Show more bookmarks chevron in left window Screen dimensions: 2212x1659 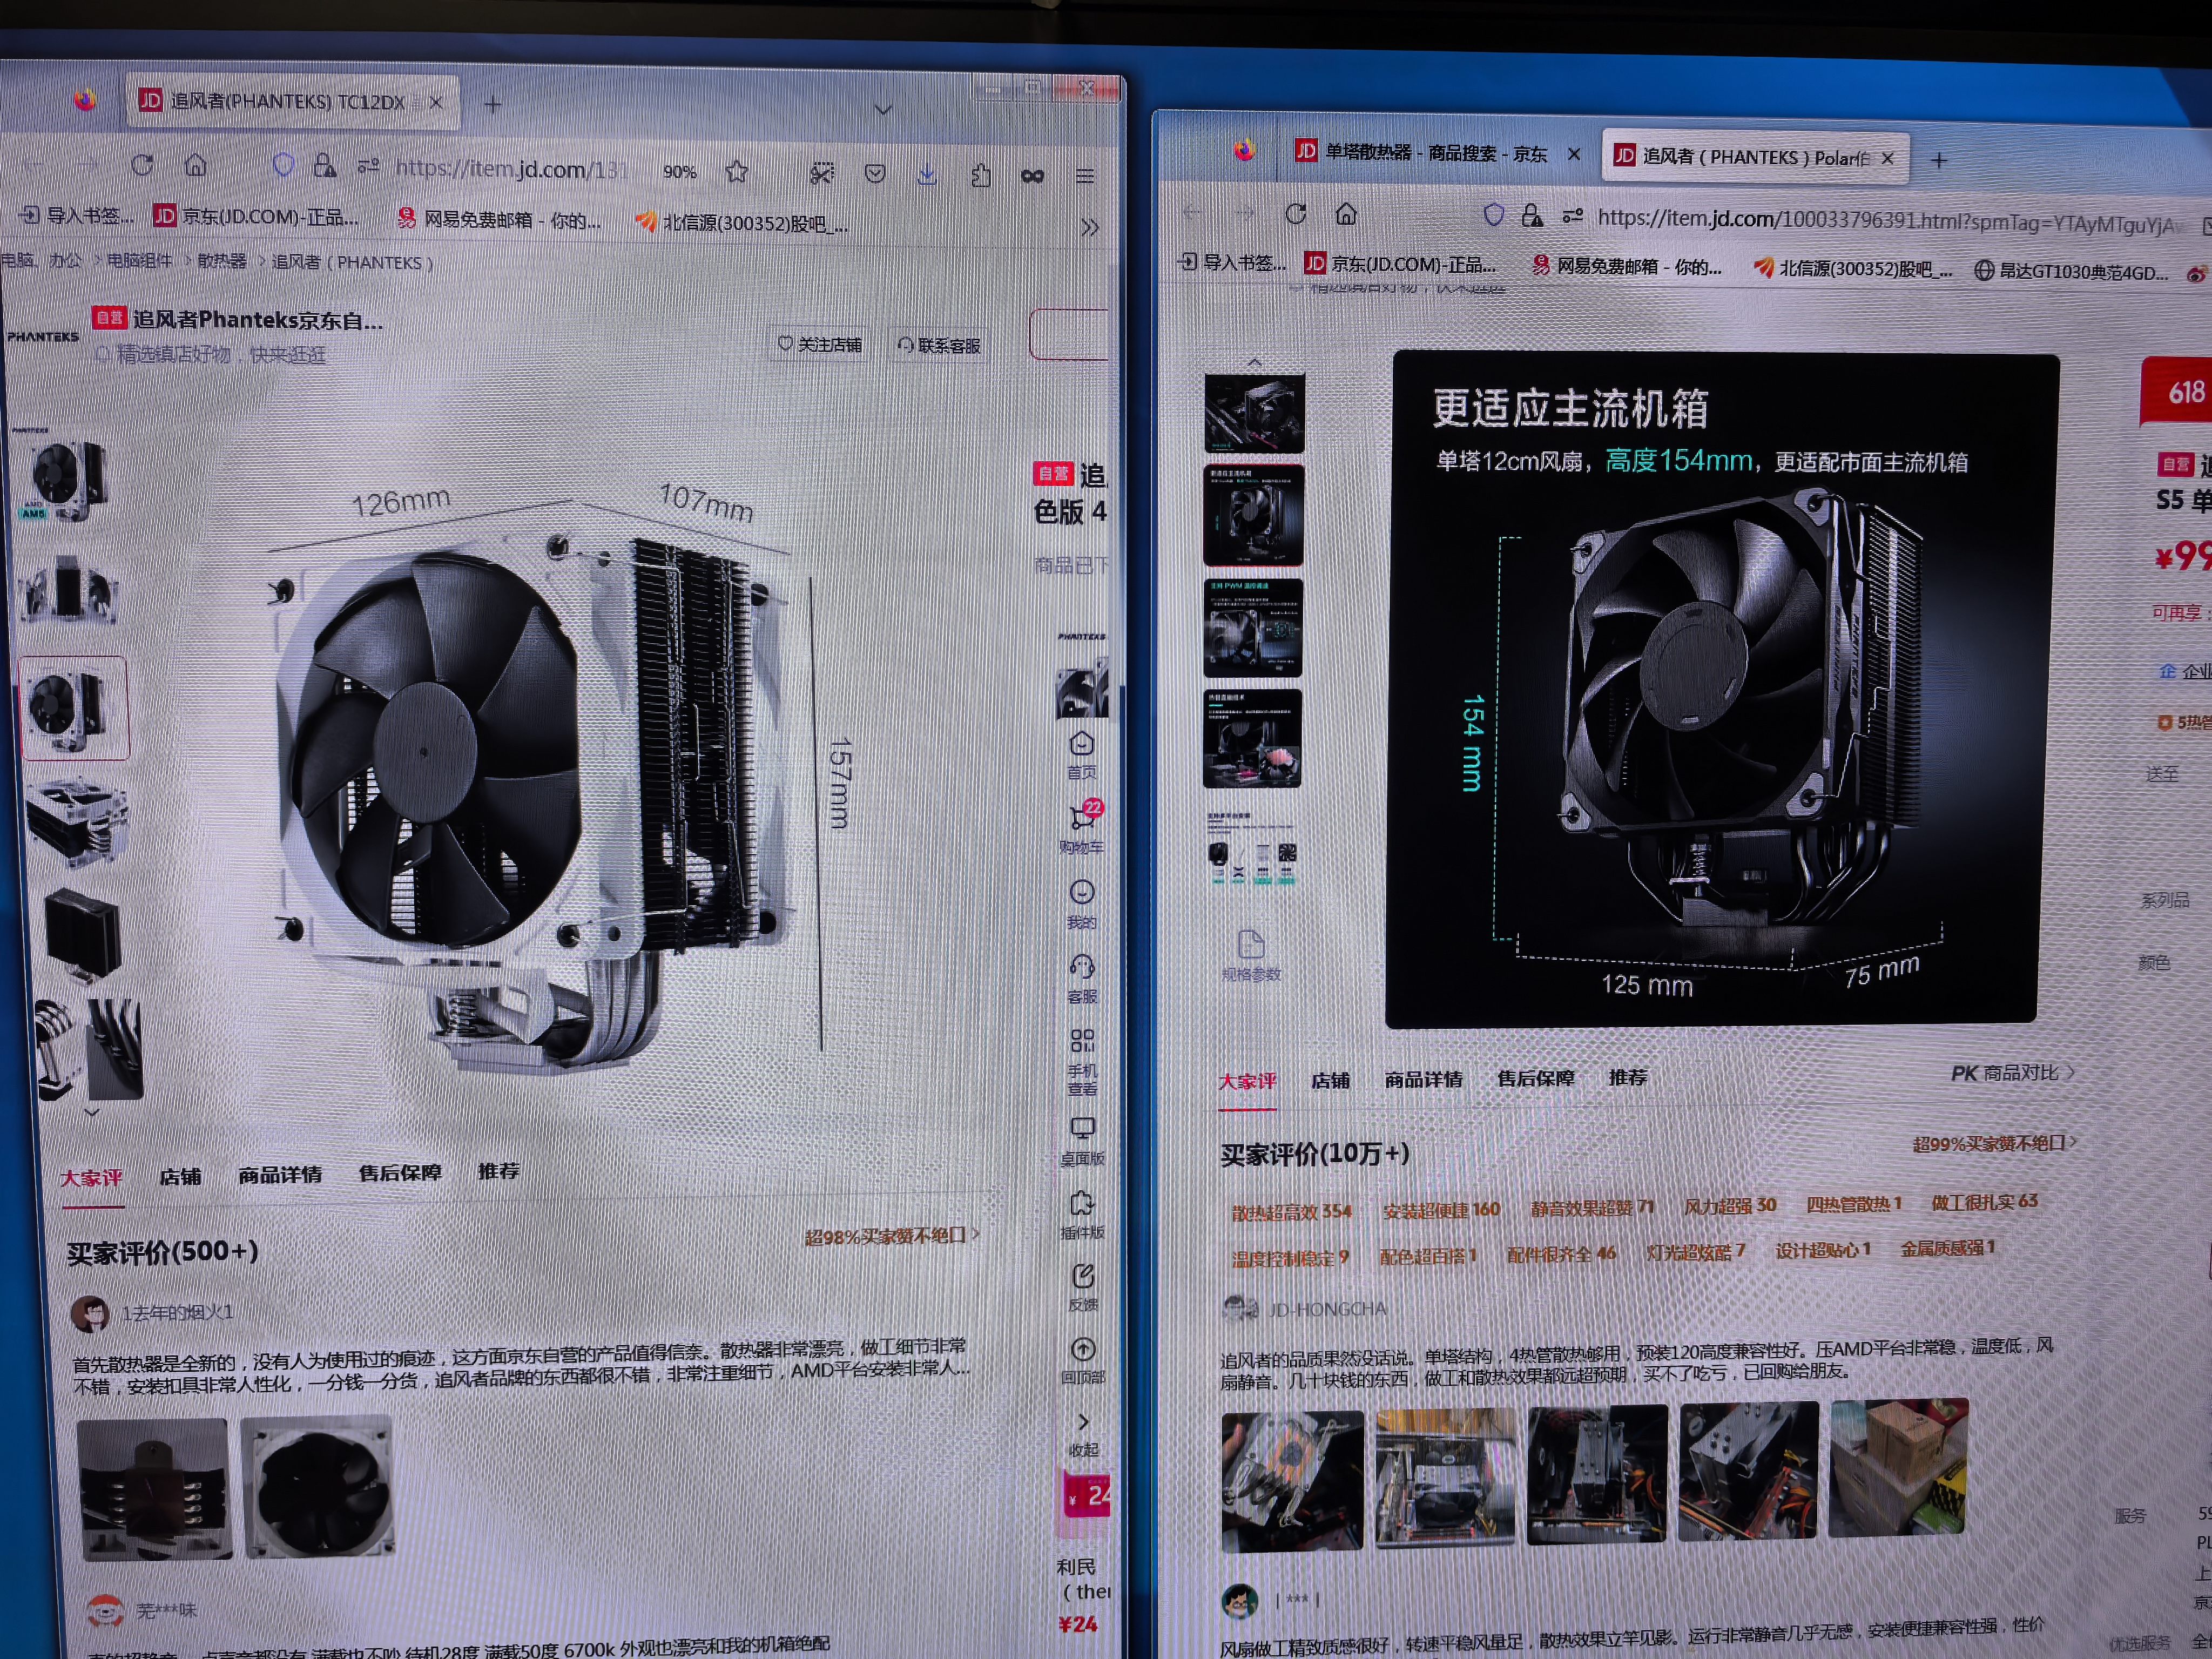point(1090,228)
